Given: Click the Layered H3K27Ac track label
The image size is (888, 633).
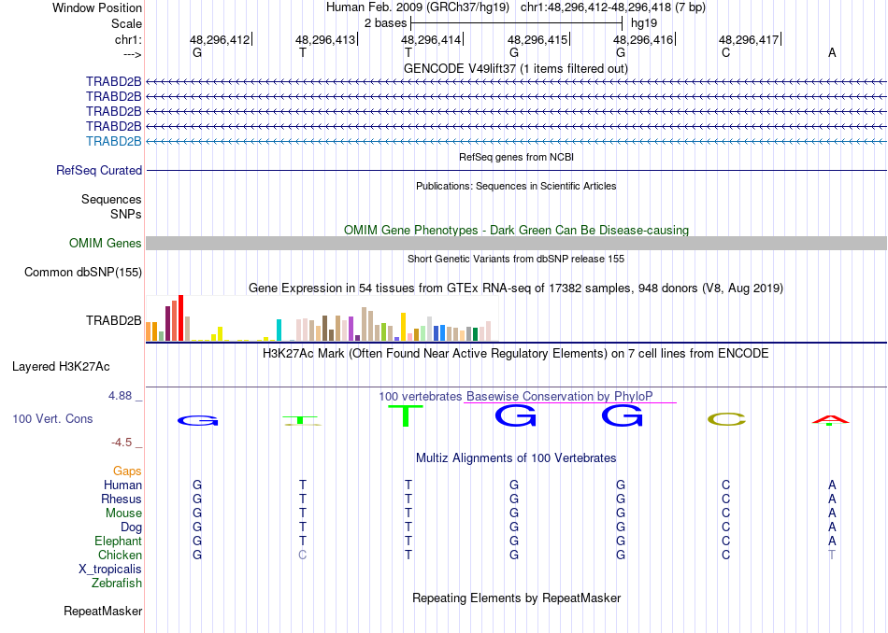Looking at the screenshot, I should (x=61, y=367).
